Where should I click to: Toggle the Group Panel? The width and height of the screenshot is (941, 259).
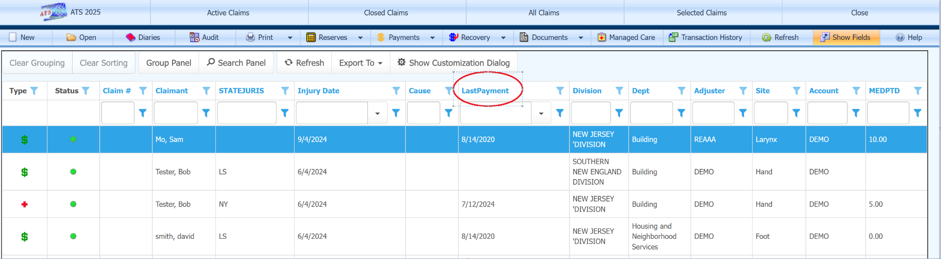pyautogui.click(x=169, y=63)
